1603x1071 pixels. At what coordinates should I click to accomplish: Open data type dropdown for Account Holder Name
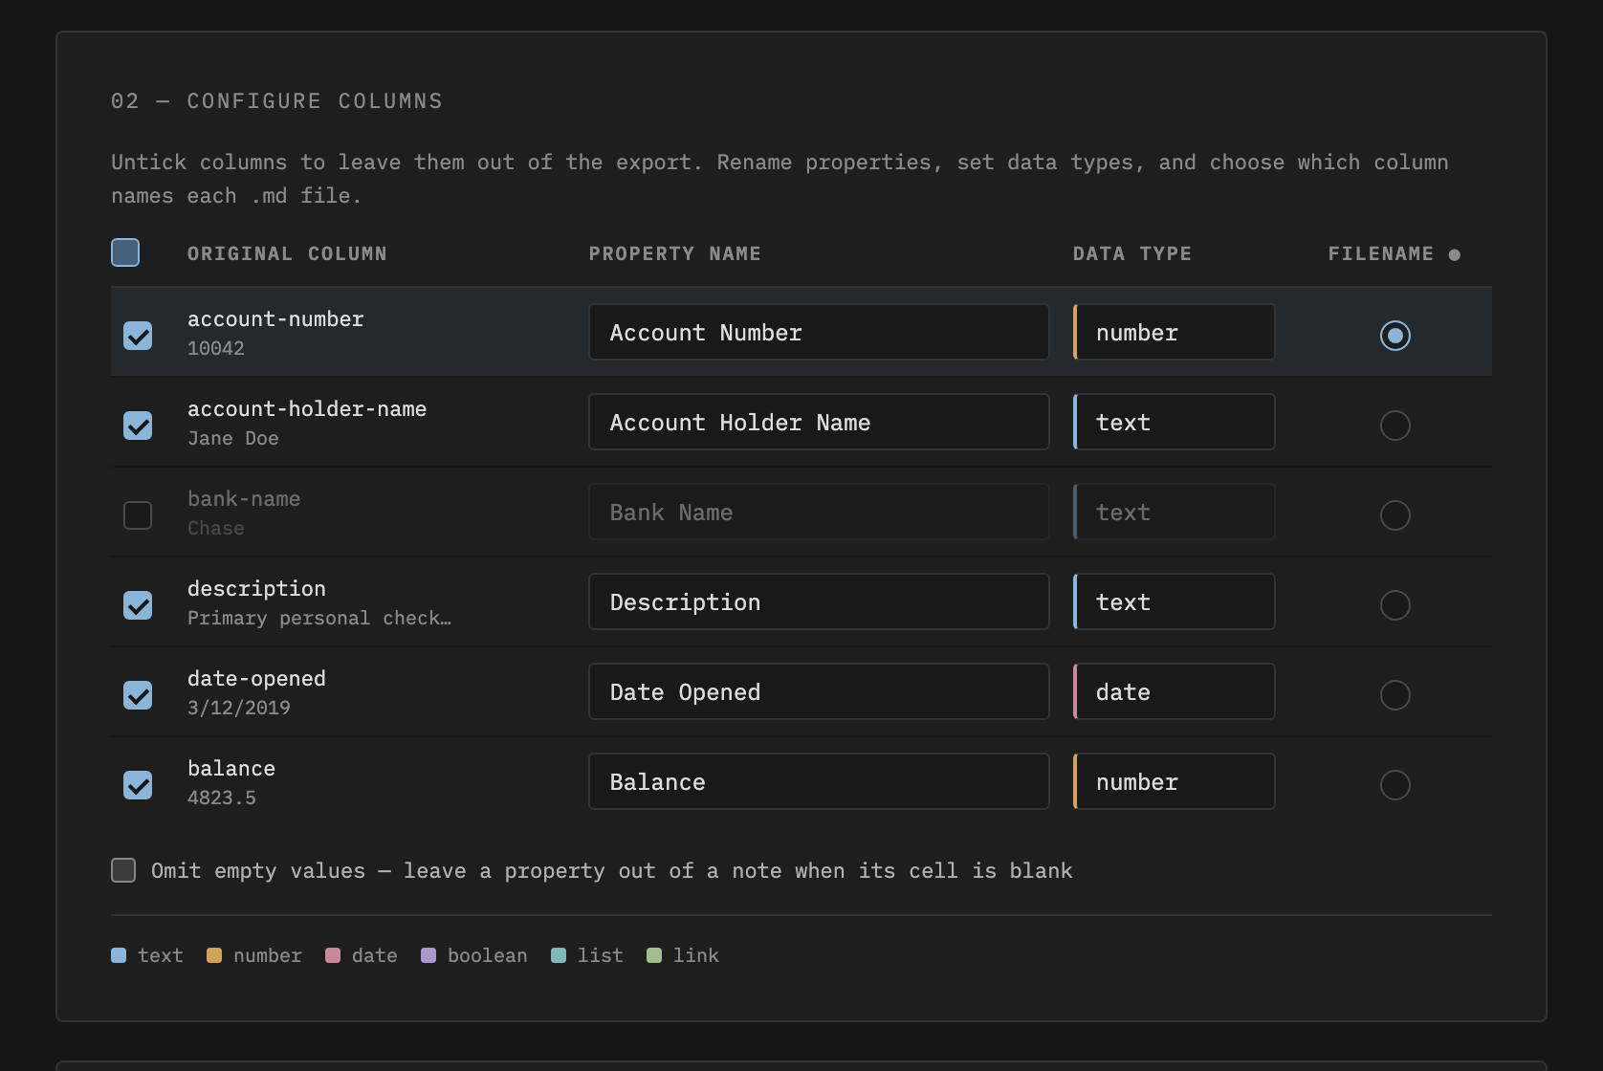(1175, 422)
